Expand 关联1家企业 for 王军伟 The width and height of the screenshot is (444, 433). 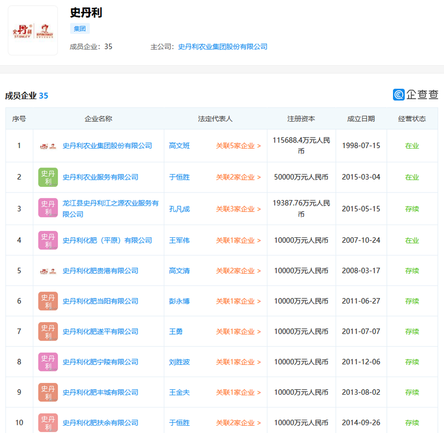[239, 241]
